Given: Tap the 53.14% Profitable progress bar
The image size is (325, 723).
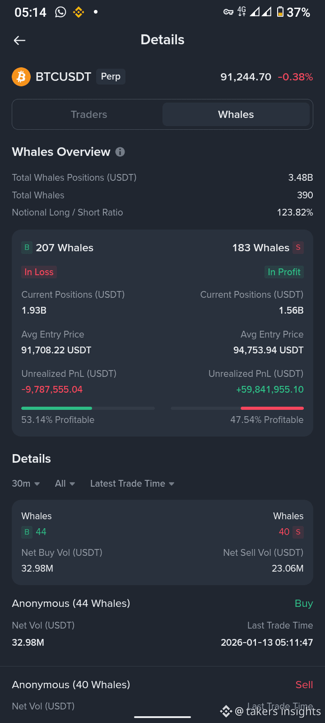Looking at the screenshot, I should click(x=88, y=408).
